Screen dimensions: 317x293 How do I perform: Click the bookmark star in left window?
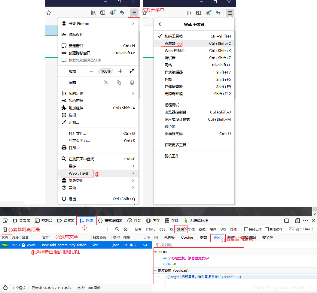click(49, 13)
